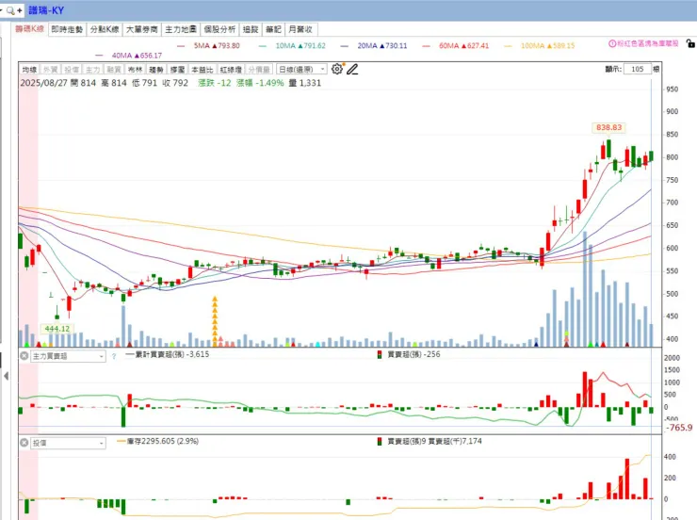This screenshot has height=520, width=697.
Task: Select the pencil drawing tool
Action: 352,69
